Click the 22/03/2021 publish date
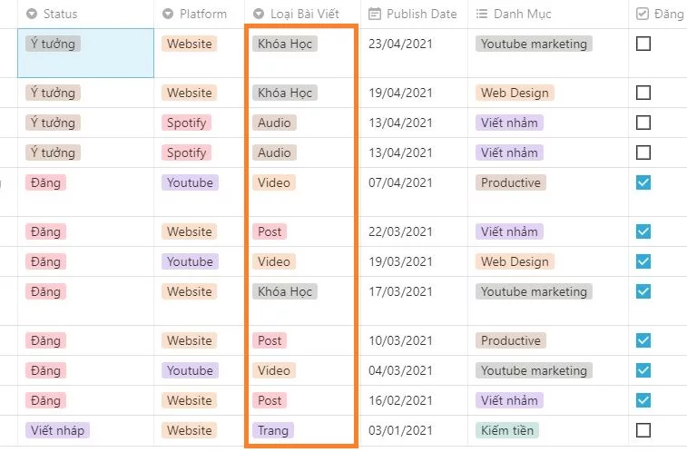This screenshot has width=687, height=462. point(400,231)
